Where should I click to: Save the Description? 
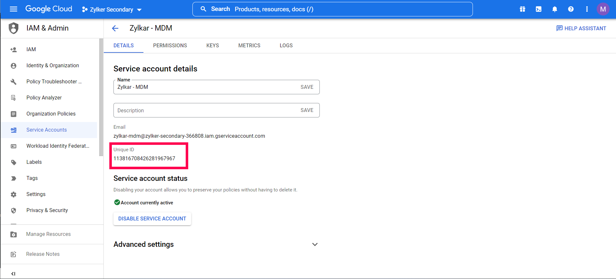coord(307,110)
